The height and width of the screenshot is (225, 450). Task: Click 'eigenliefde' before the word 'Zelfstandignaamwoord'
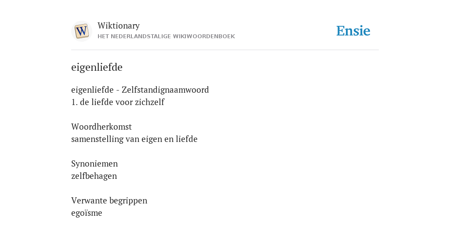point(92,90)
